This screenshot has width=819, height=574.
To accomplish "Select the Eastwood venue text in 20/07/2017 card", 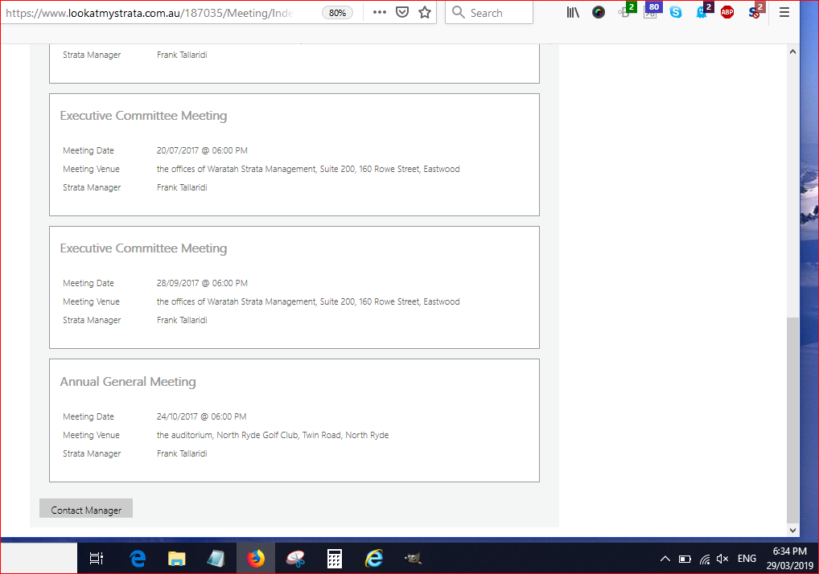I will click(x=308, y=169).
